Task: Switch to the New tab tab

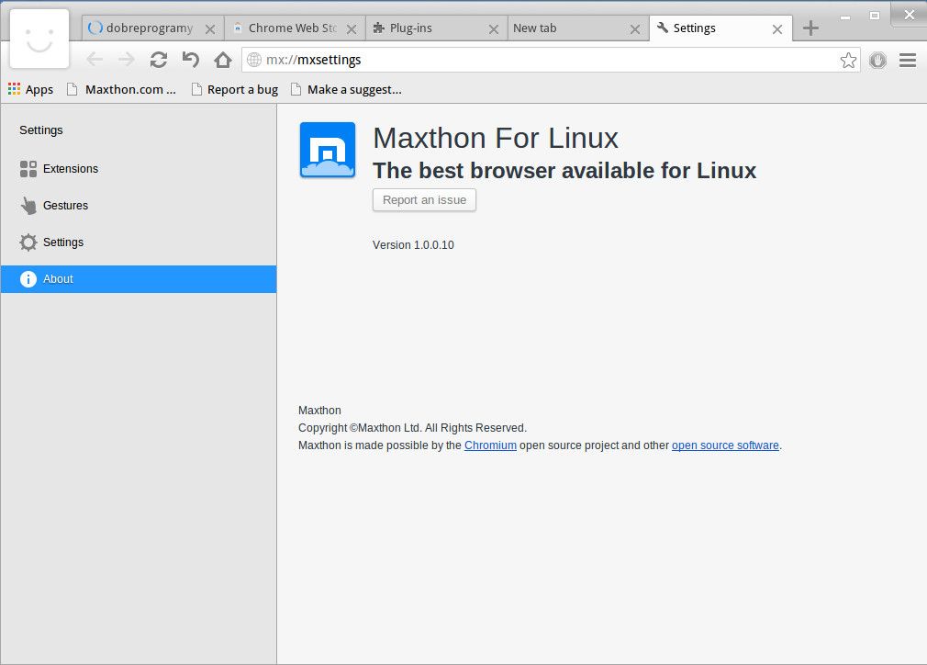Action: click(577, 28)
